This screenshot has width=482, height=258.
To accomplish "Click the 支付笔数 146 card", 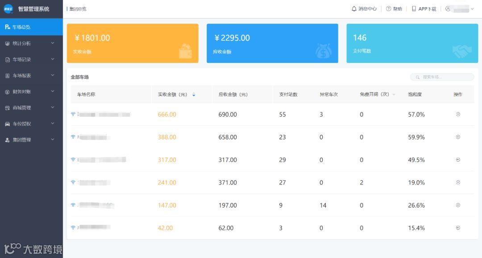I will tap(412, 43).
